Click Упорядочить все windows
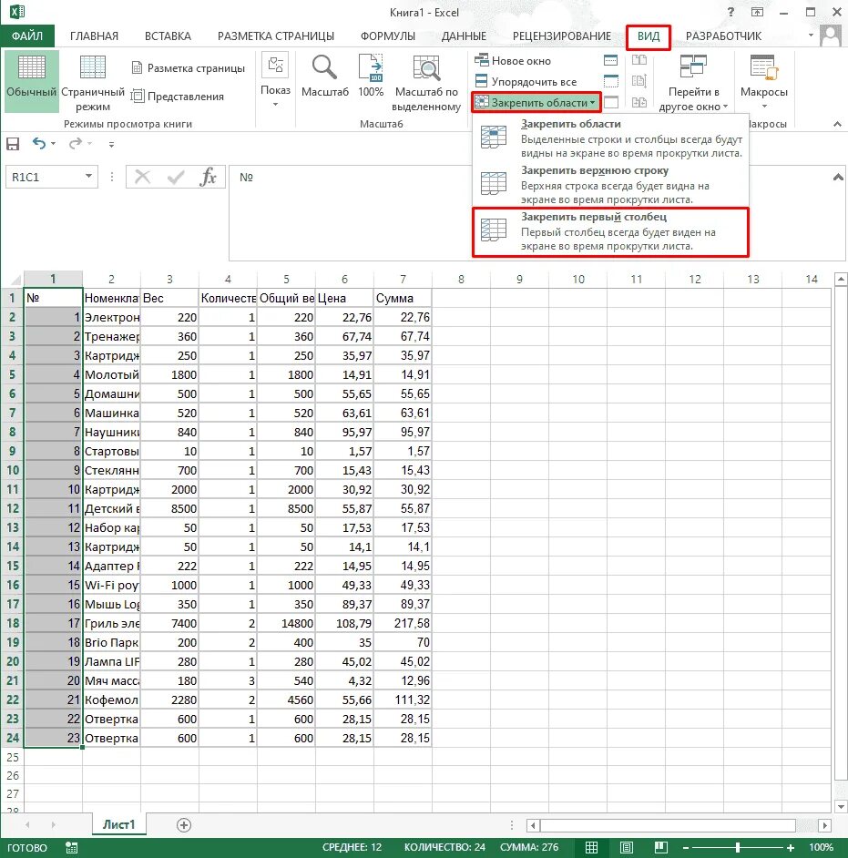 tap(526, 82)
